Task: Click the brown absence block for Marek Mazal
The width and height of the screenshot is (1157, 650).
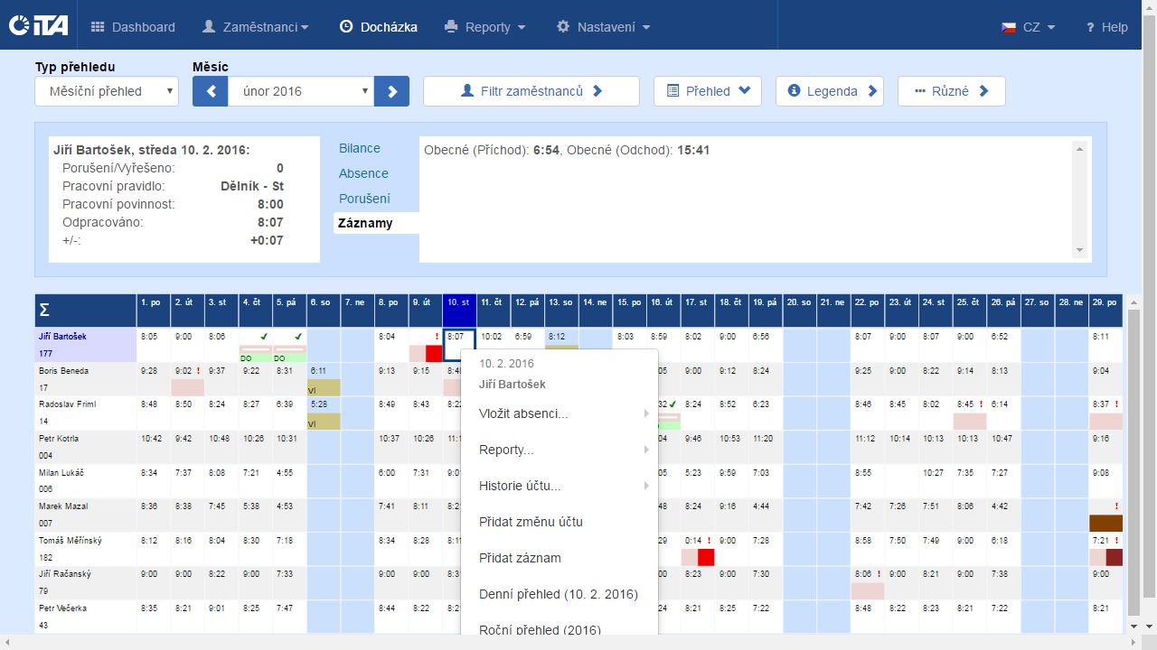Action: coord(1105,523)
